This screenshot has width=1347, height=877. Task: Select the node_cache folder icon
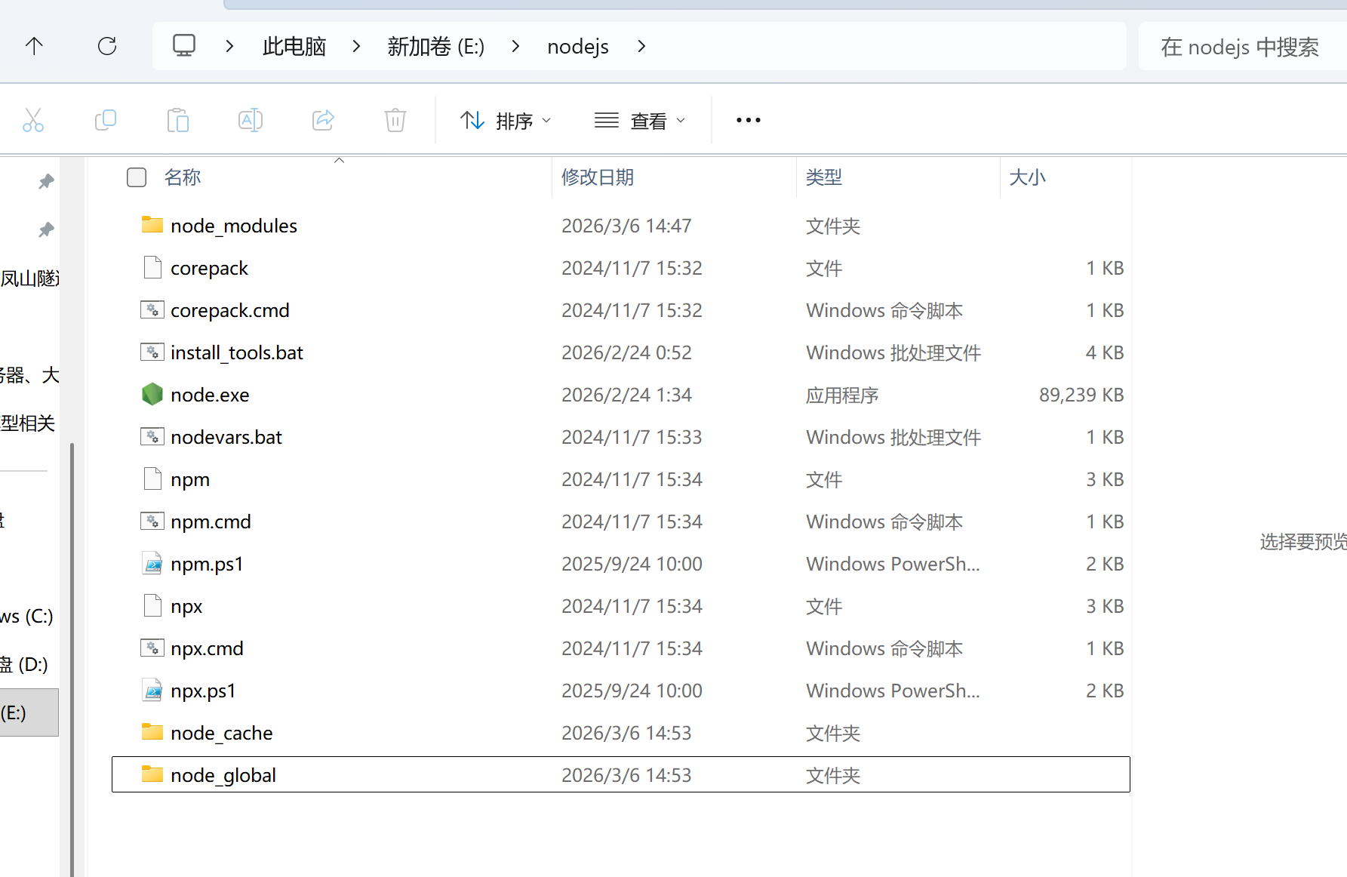coord(152,732)
